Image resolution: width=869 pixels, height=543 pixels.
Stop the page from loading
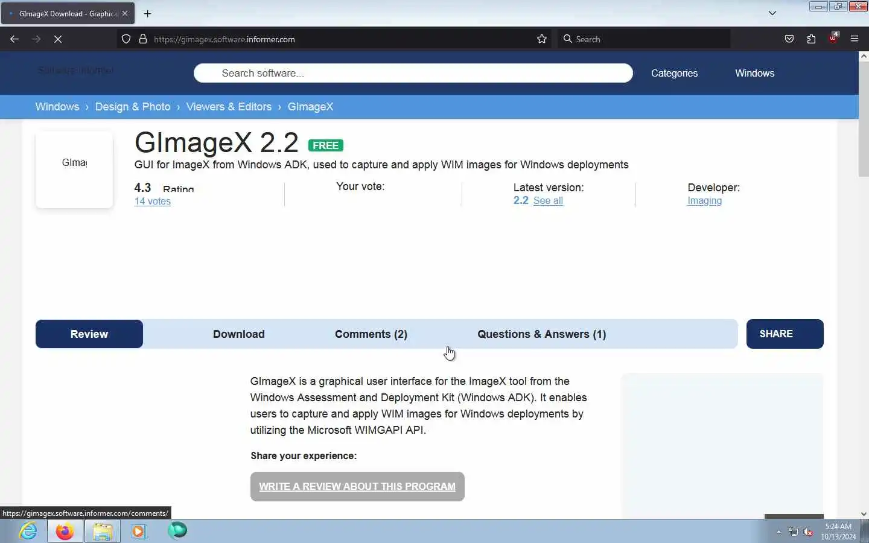pos(58,39)
